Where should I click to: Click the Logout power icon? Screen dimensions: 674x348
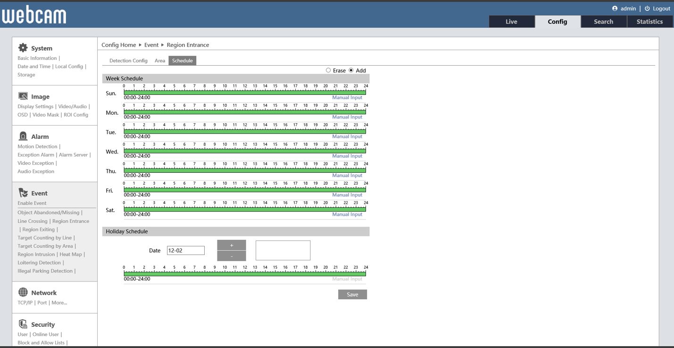[647, 8]
